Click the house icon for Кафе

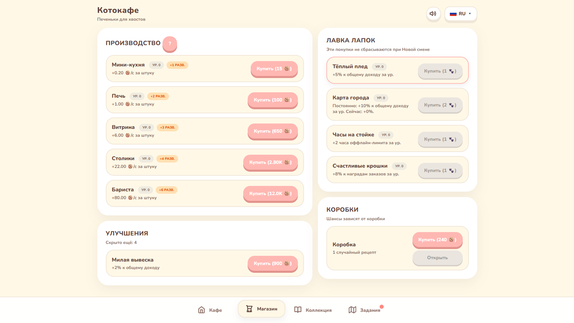point(202,310)
